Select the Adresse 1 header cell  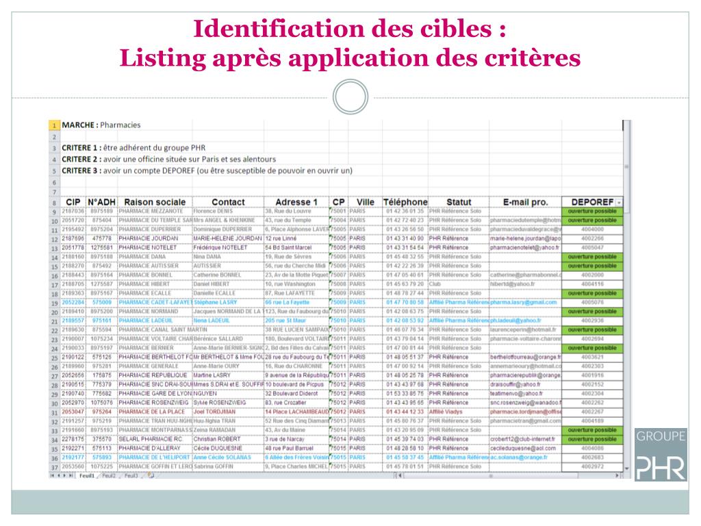click(296, 202)
